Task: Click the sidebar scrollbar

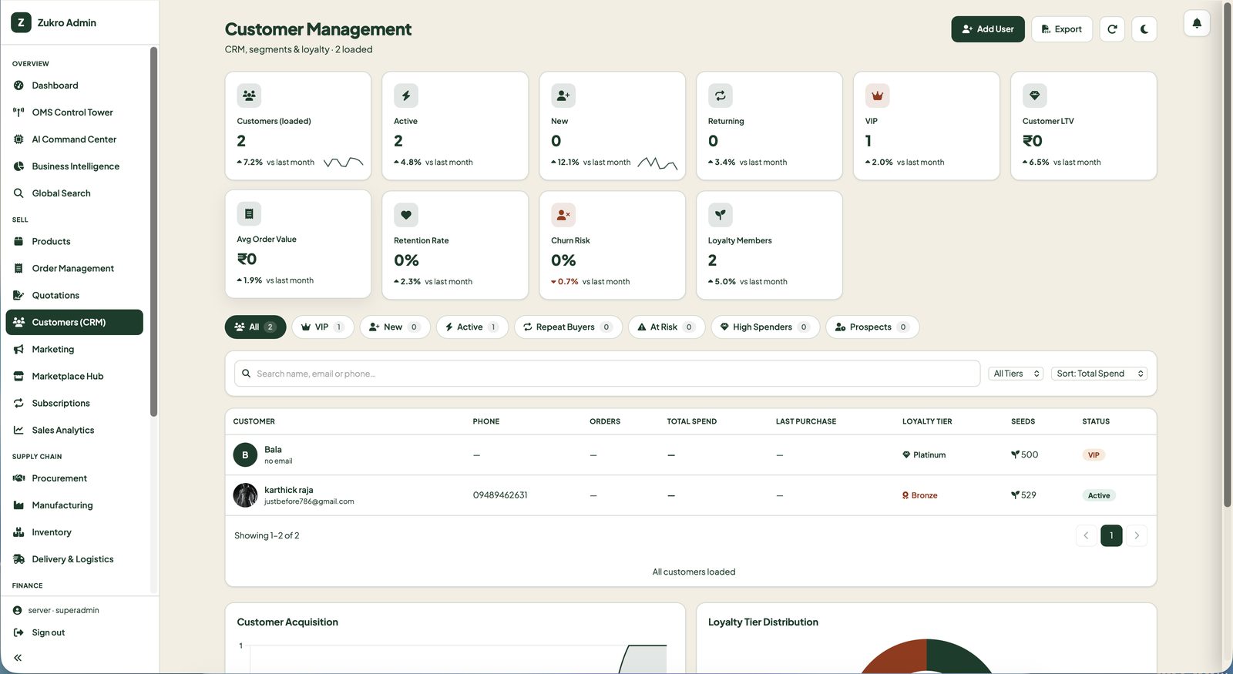Action: 153,231
